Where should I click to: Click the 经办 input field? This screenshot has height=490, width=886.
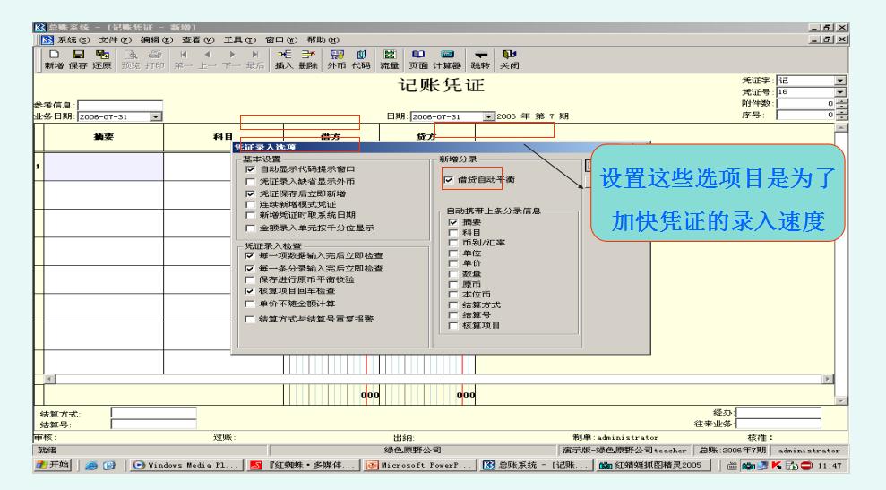tap(778, 413)
